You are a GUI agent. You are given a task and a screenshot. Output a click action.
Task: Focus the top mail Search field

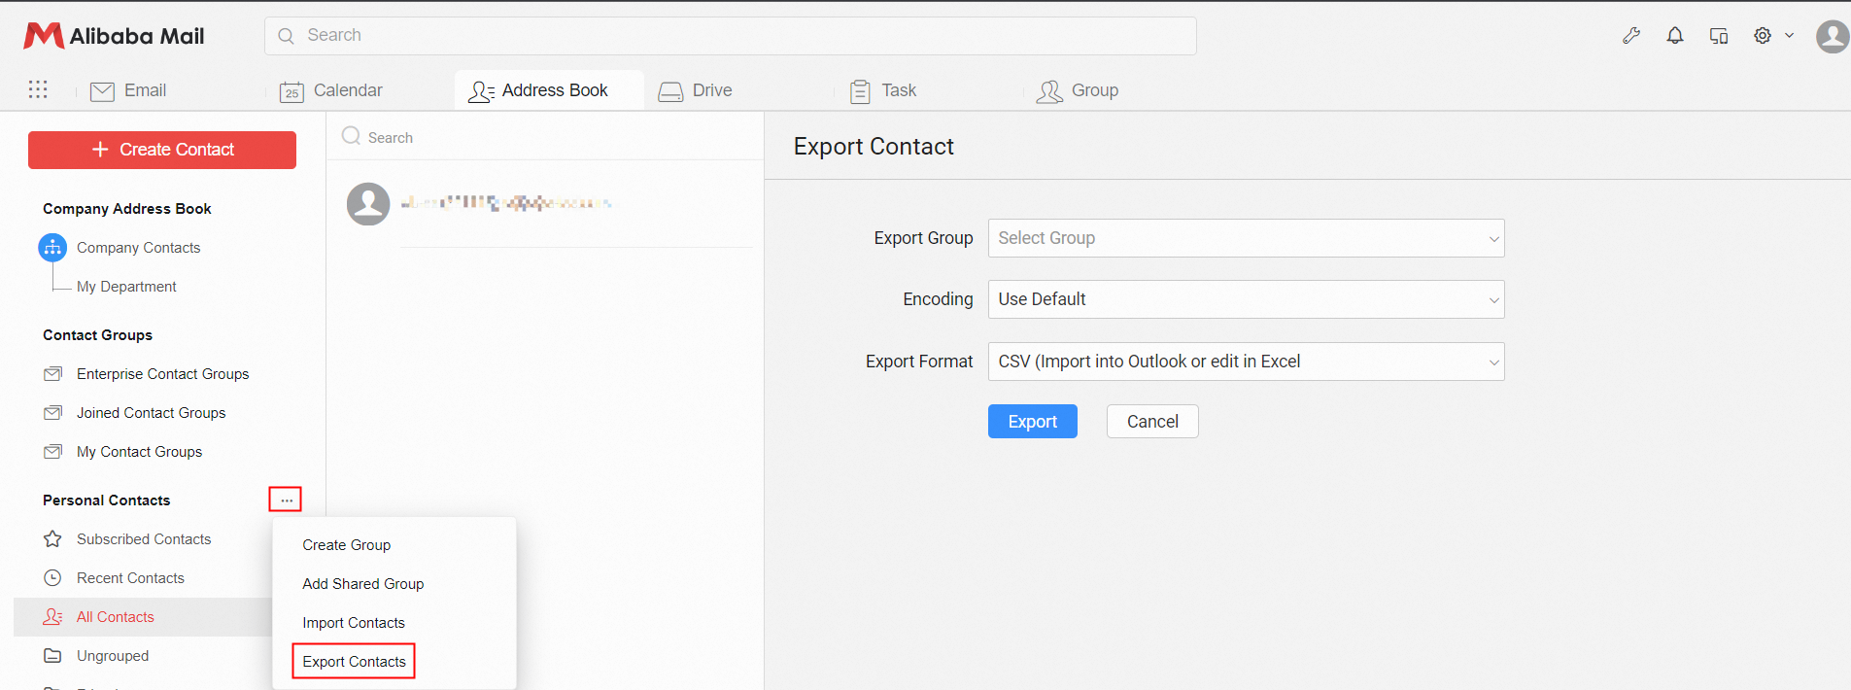pos(730,36)
